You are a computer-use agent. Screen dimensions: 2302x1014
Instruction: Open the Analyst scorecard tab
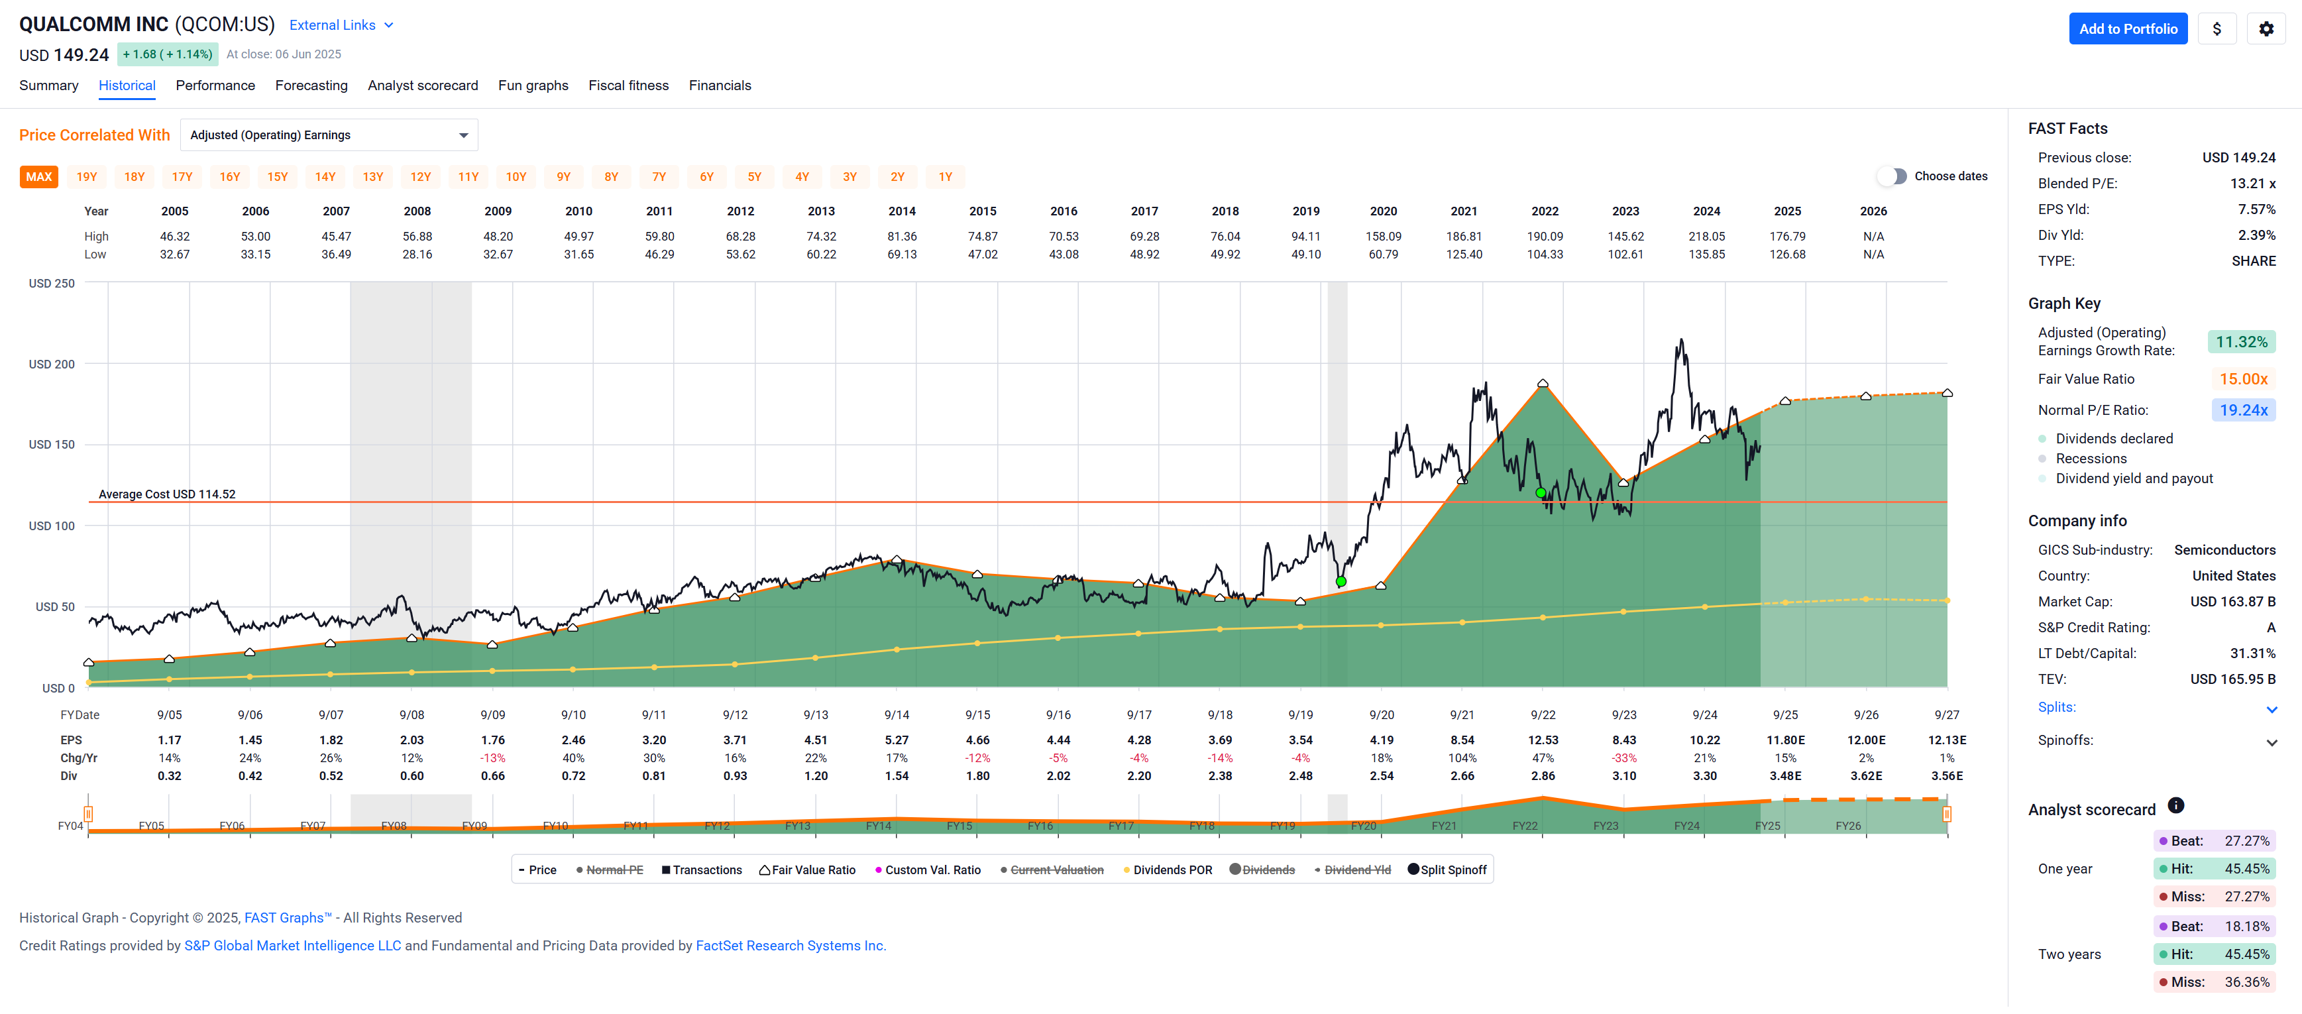[x=423, y=85]
